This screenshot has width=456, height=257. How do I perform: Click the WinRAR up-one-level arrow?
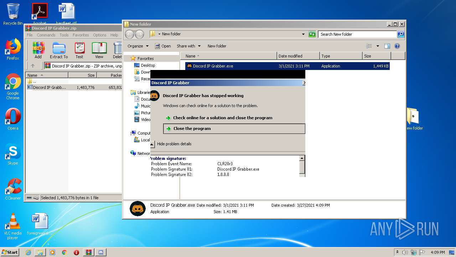(33, 66)
